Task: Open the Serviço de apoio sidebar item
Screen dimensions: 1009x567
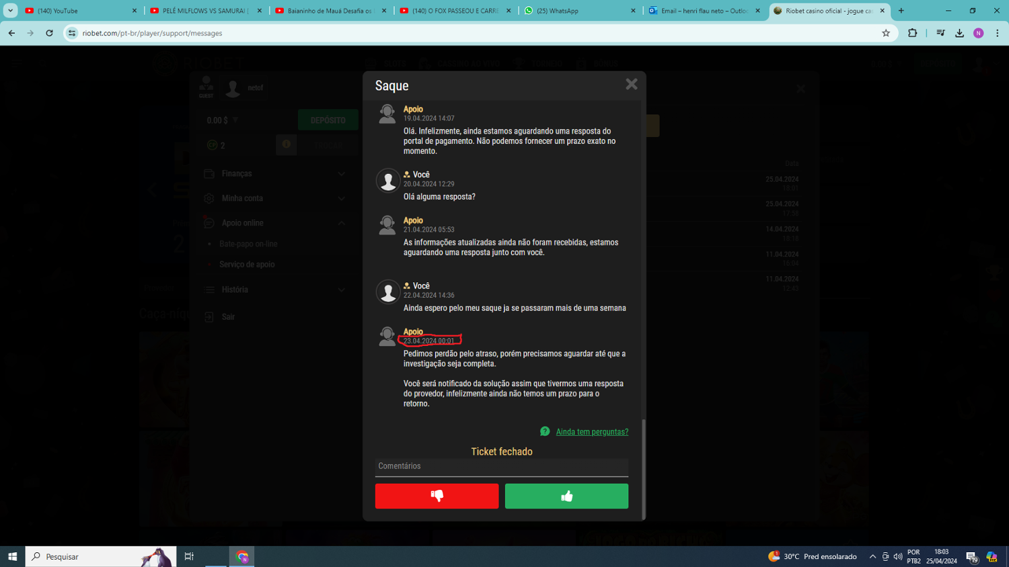Action: [x=247, y=265]
